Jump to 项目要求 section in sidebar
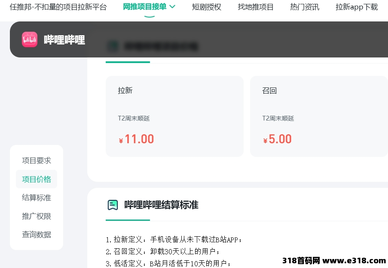Screen dimensions: 388x268 click(37, 160)
